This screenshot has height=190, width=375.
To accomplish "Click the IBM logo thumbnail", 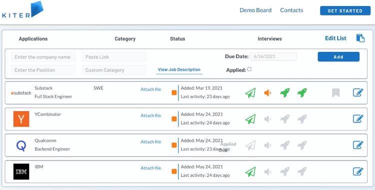I will point(21,172).
